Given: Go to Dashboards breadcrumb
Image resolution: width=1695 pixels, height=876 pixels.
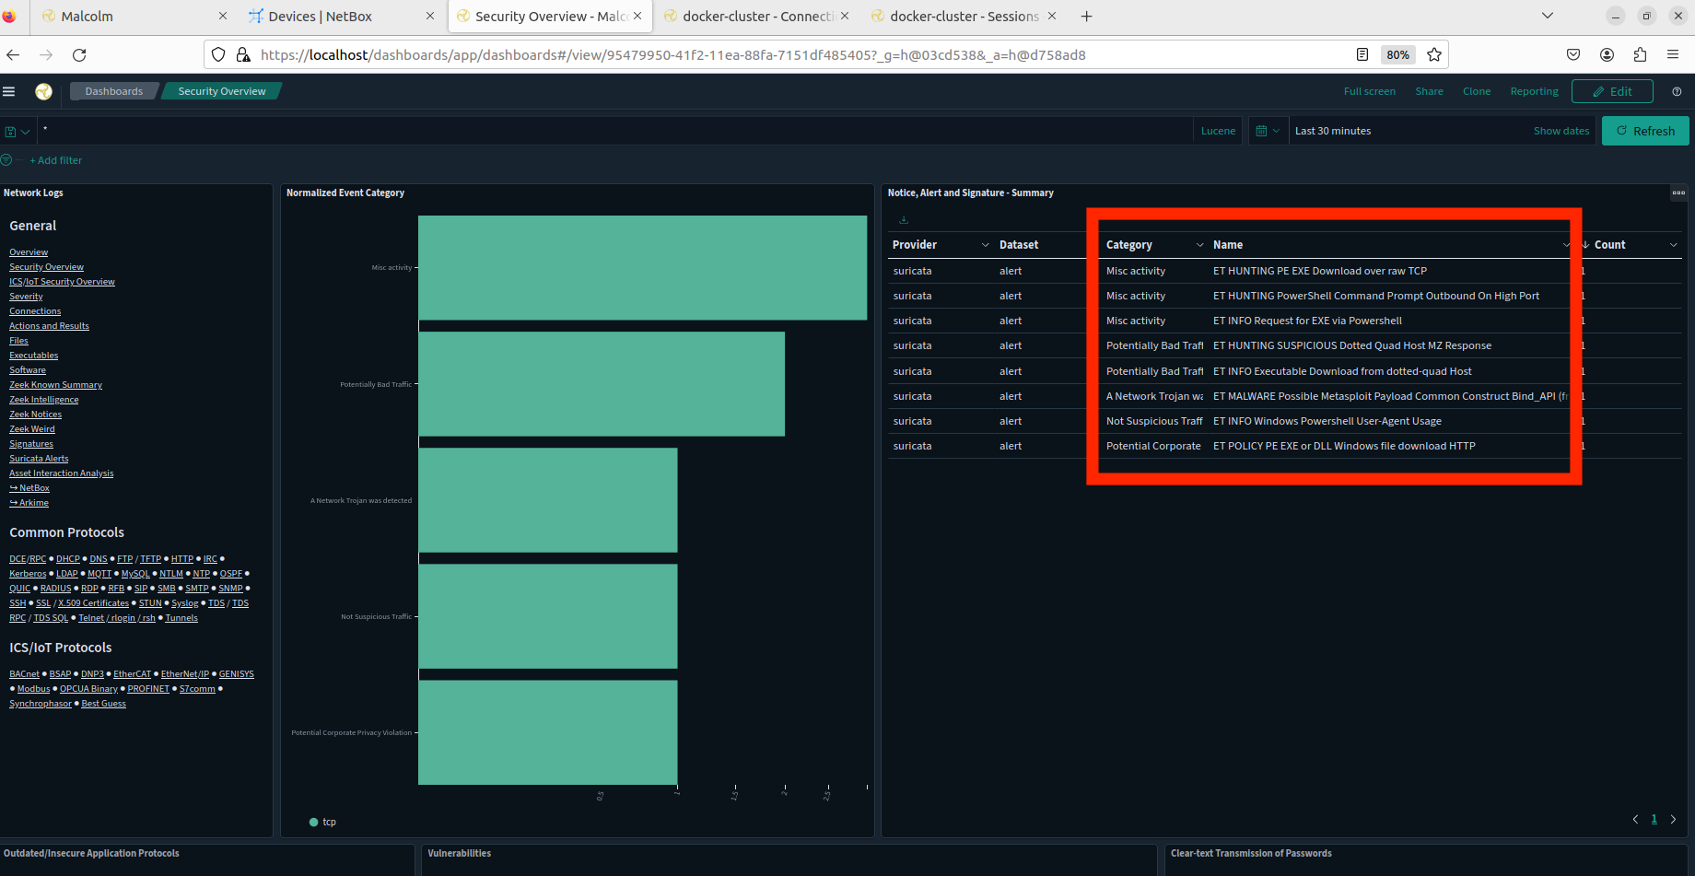Looking at the screenshot, I should 113,91.
